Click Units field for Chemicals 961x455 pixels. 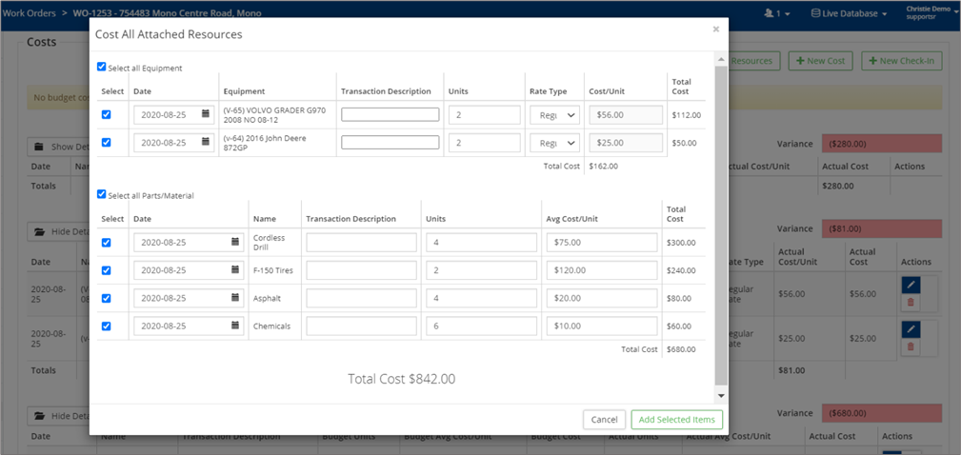pyautogui.click(x=481, y=326)
